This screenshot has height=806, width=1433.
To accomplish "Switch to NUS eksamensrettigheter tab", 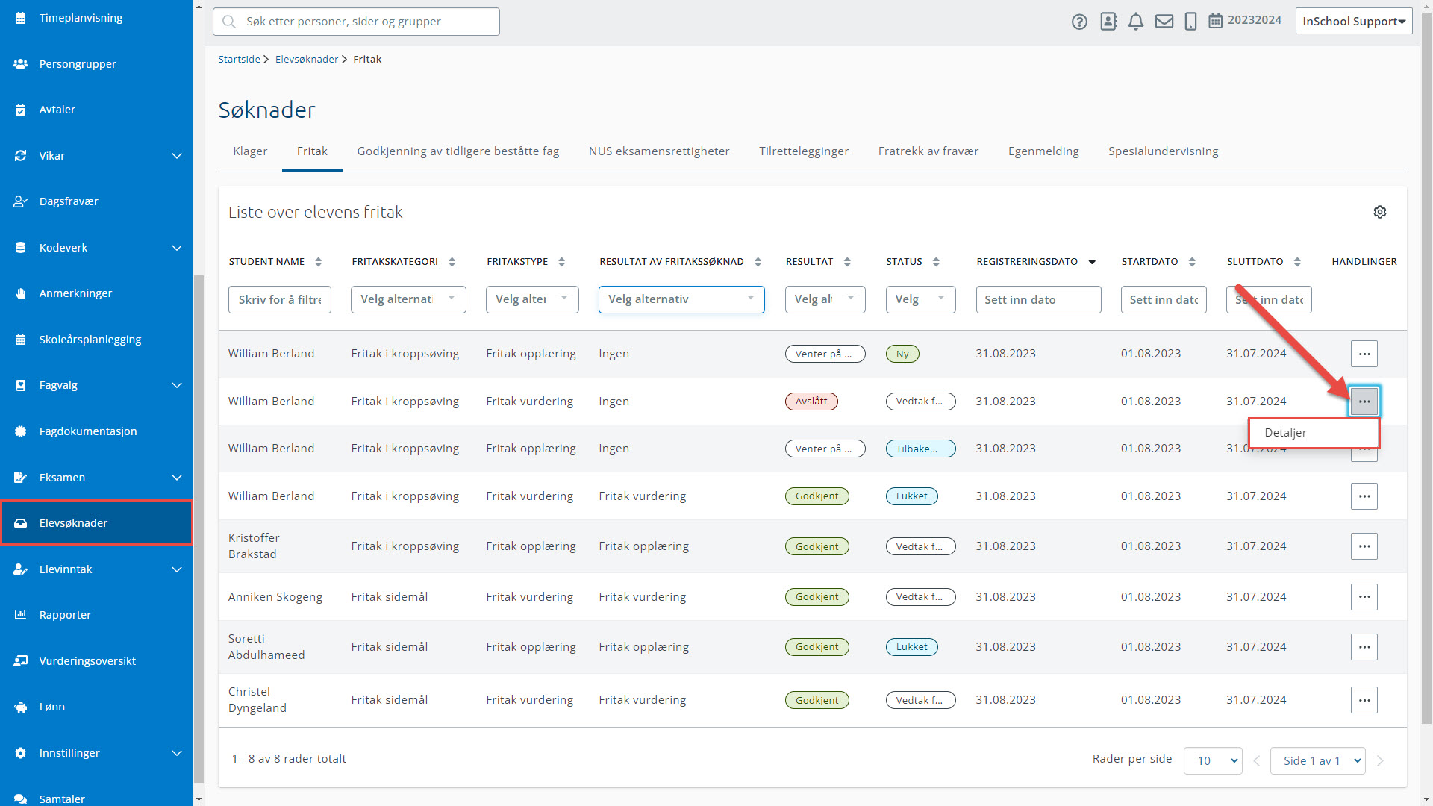I will (x=659, y=151).
